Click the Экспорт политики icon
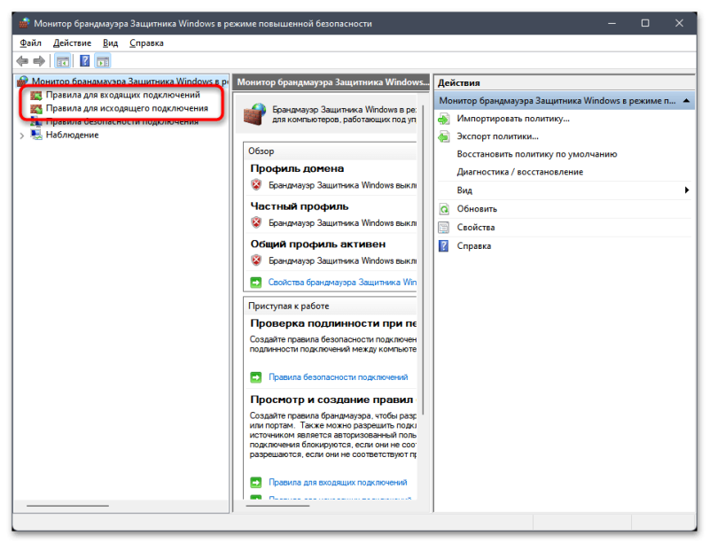This screenshot has width=709, height=543. (x=444, y=136)
